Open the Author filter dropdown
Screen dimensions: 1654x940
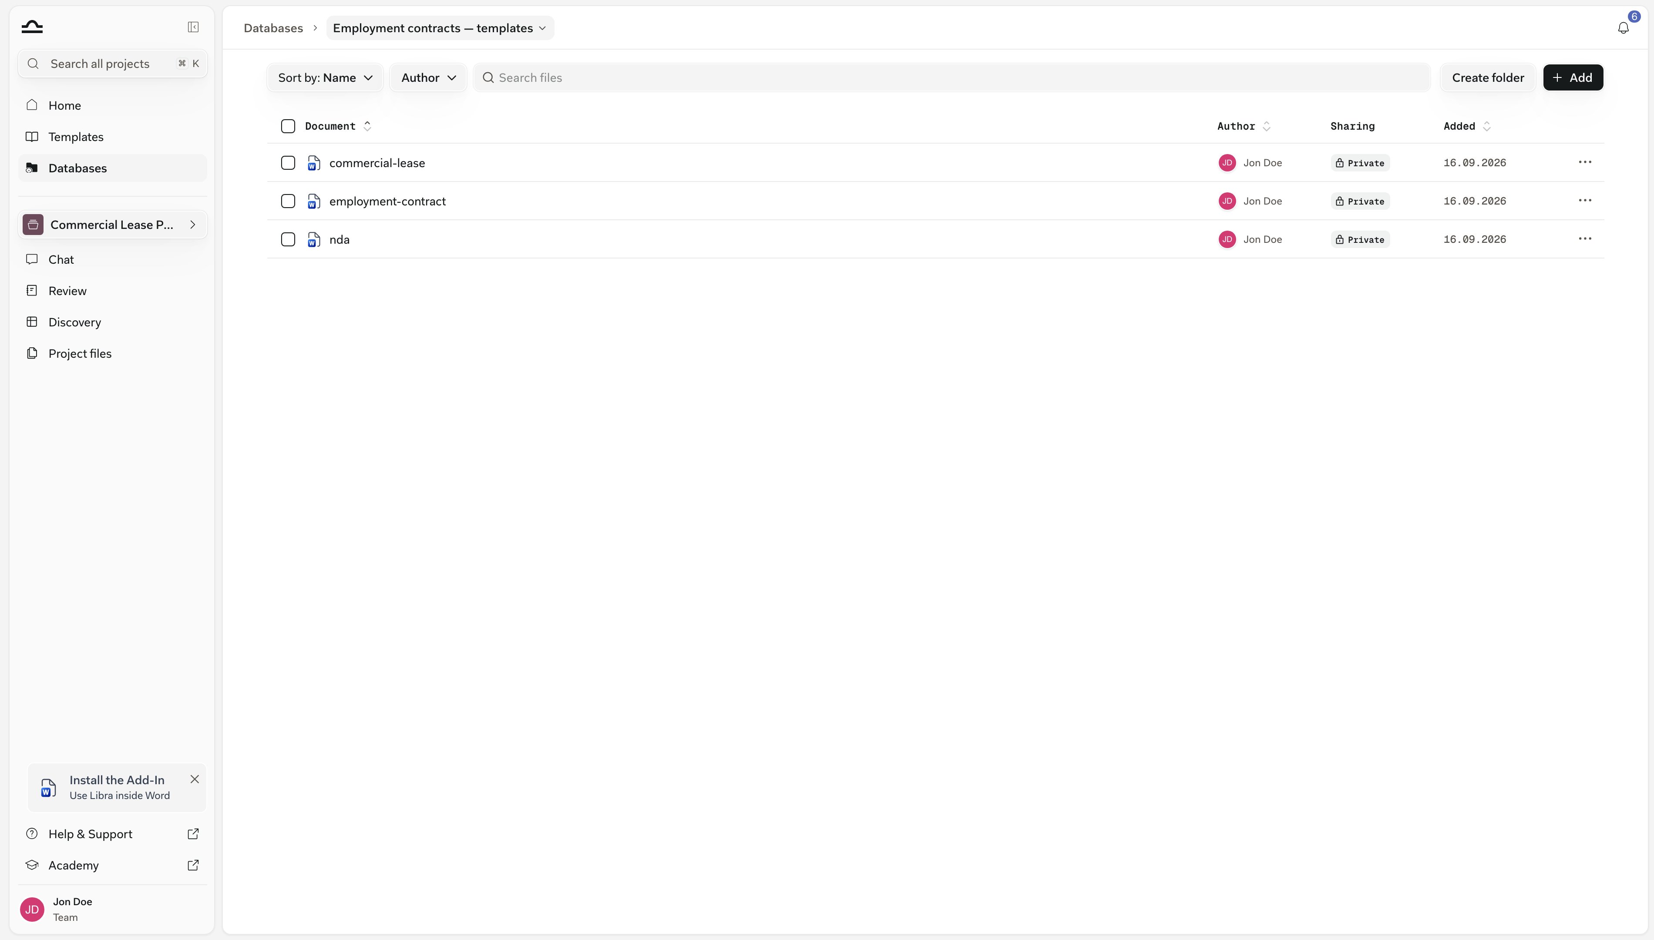[428, 77]
